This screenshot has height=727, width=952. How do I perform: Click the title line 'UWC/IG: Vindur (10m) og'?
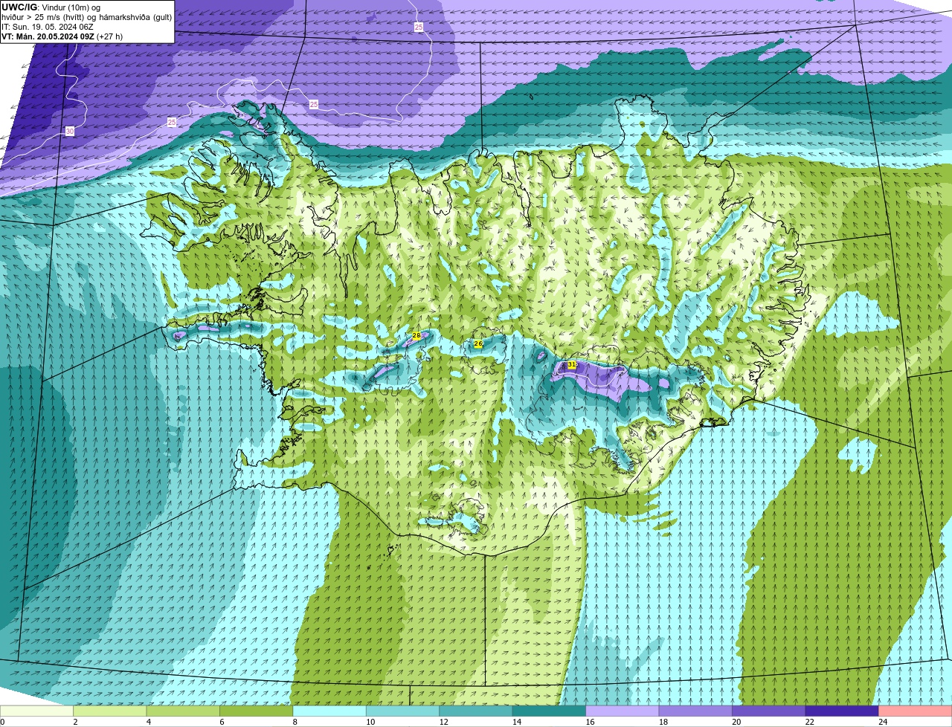point(51,7)
